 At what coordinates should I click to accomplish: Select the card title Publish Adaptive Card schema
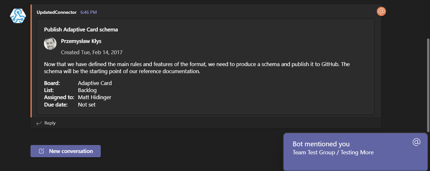coord(81,30)
